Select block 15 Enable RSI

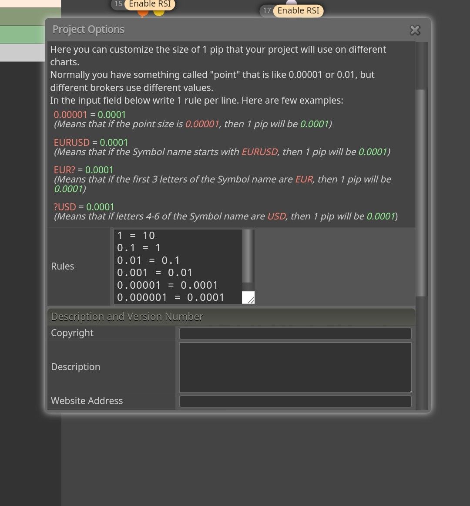tap(143, 4)
